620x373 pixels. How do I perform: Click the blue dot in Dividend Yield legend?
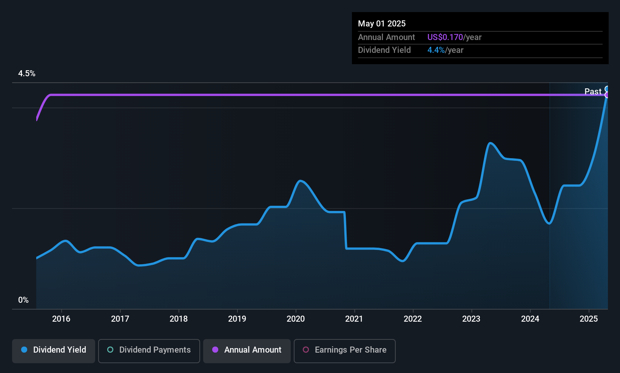pyautogui.click(x=24, y=350)
